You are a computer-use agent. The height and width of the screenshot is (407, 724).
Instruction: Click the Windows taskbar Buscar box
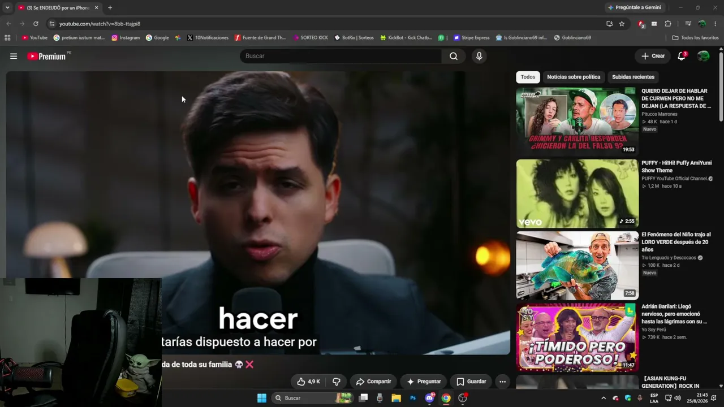[x=312, y=398]
